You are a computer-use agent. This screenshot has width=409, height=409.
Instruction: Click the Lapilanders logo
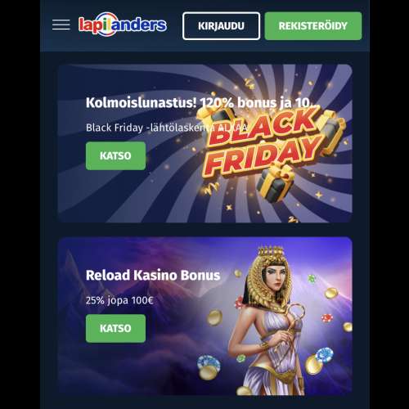pyautogui.click(x=123, y=25)
